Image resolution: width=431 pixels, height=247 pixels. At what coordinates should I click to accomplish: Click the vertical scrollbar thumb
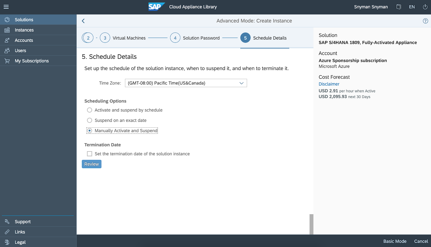[x=311, y=224]
